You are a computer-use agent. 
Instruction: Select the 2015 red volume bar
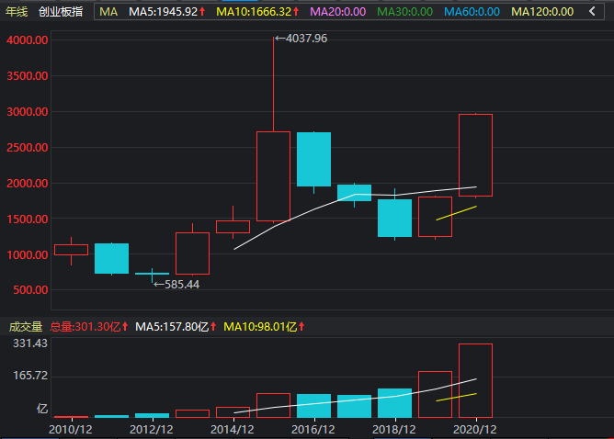[x=273, y=405]
